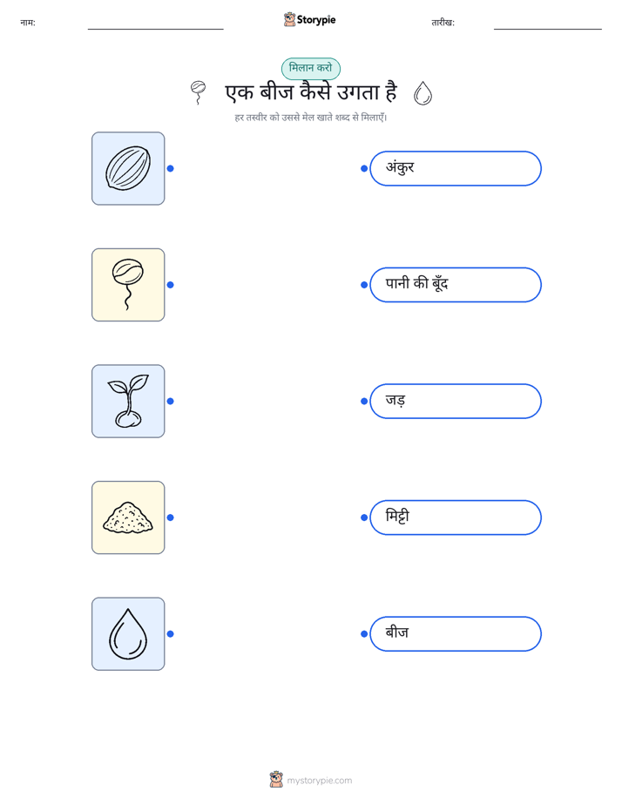Click the small sprout icon left of the title
Viewport: 622px width, 805px height.
198,92
